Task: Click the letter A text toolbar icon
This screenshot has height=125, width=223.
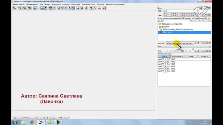Action: tap(78, 8)
